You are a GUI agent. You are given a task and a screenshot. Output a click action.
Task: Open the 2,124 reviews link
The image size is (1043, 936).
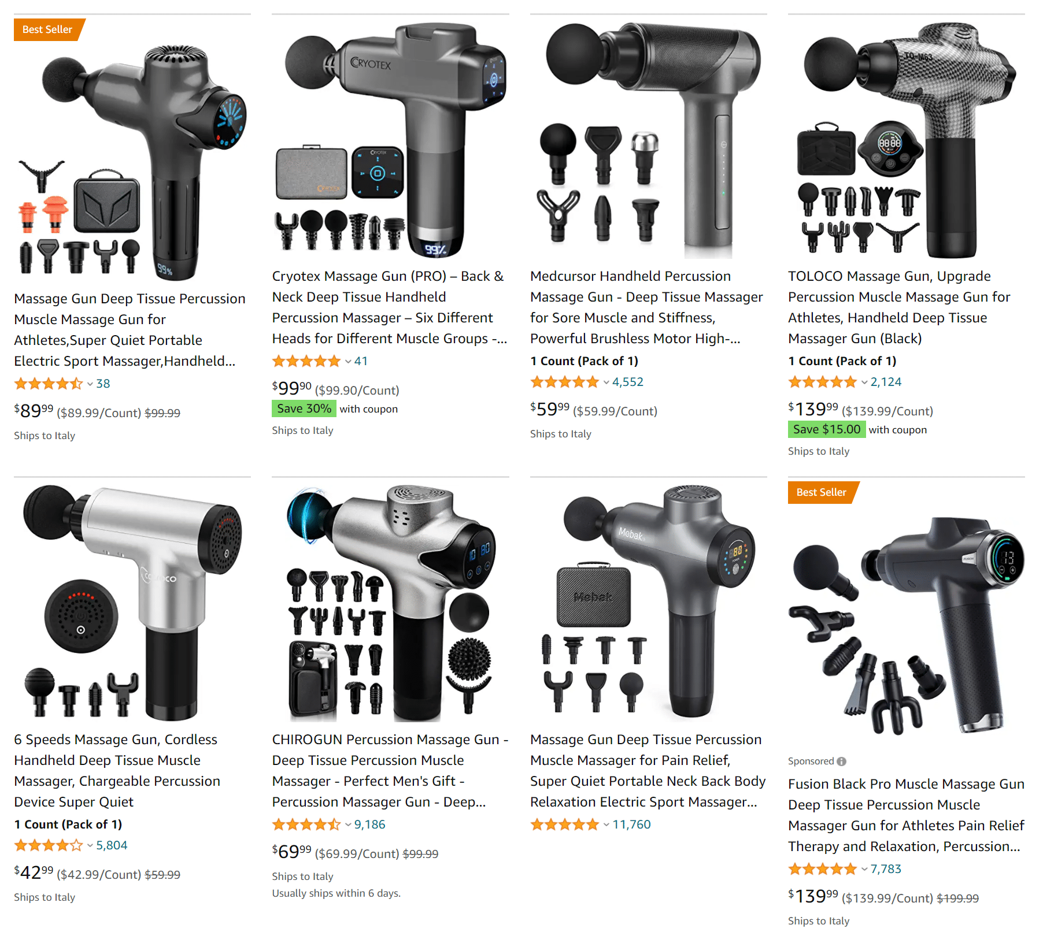(x=886, y=382)
